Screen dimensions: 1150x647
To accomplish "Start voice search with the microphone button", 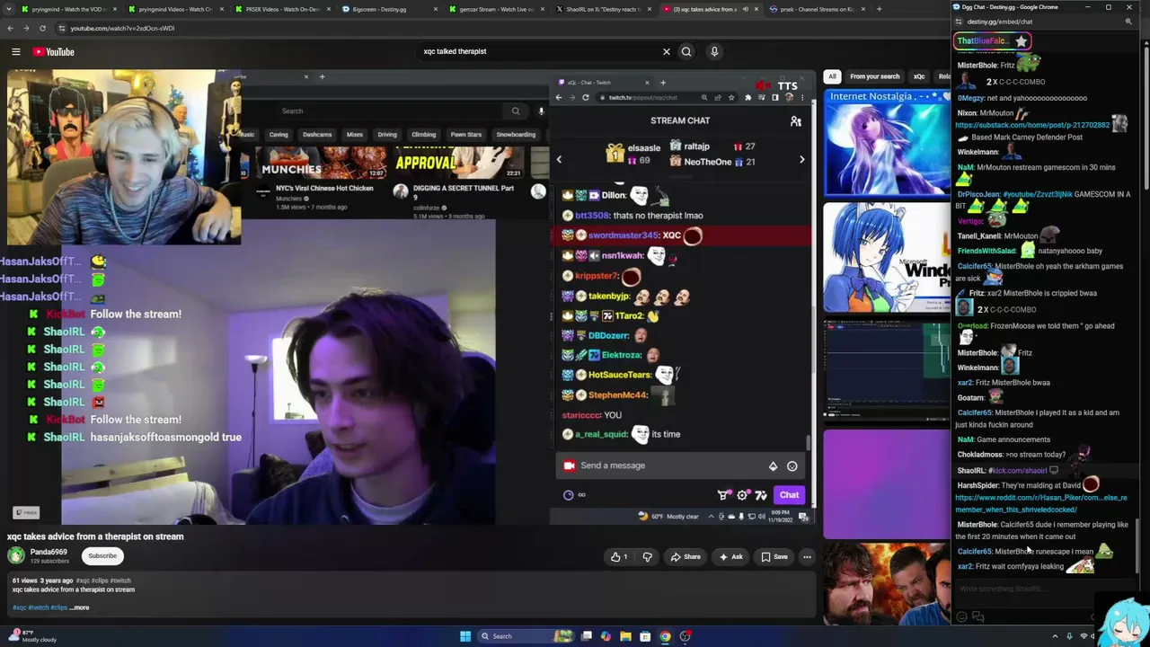I will 714,51.
